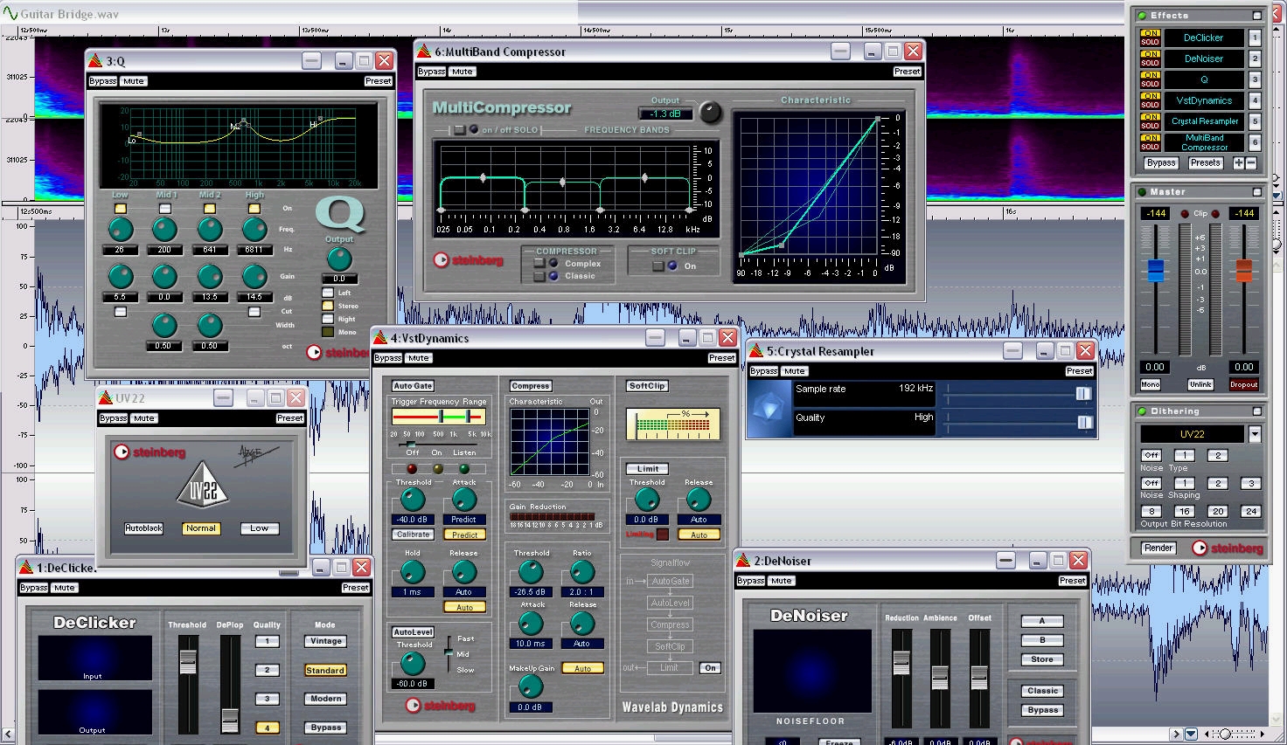Click Presets in the Effects panel
Screen dimensions: 1287x745
pyautogui.click(x=1205, y=163)
